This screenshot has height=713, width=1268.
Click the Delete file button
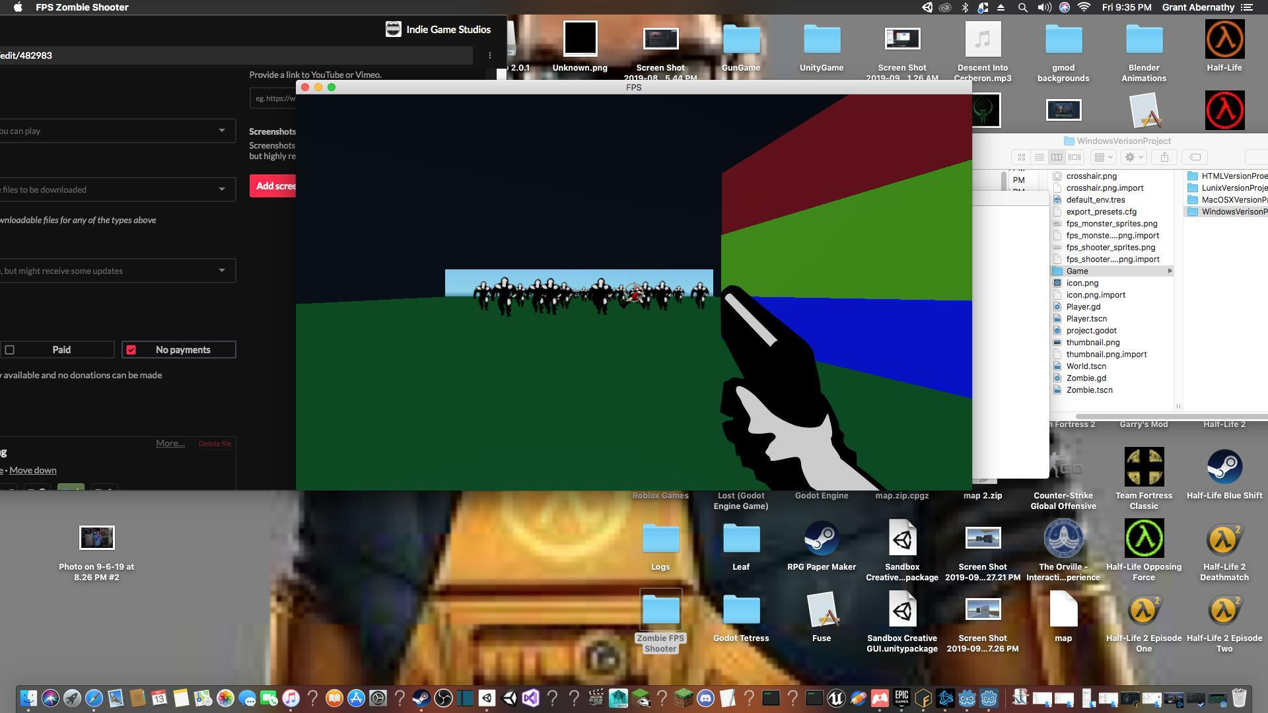click(215, 444)
